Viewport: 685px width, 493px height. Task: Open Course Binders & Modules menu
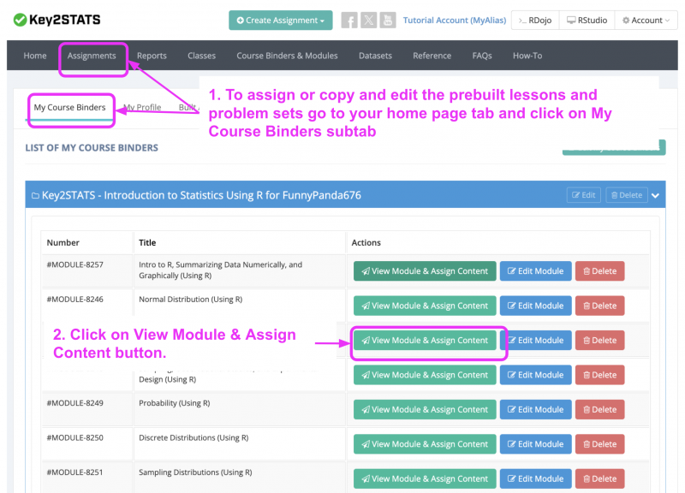[x=287, y=56]
